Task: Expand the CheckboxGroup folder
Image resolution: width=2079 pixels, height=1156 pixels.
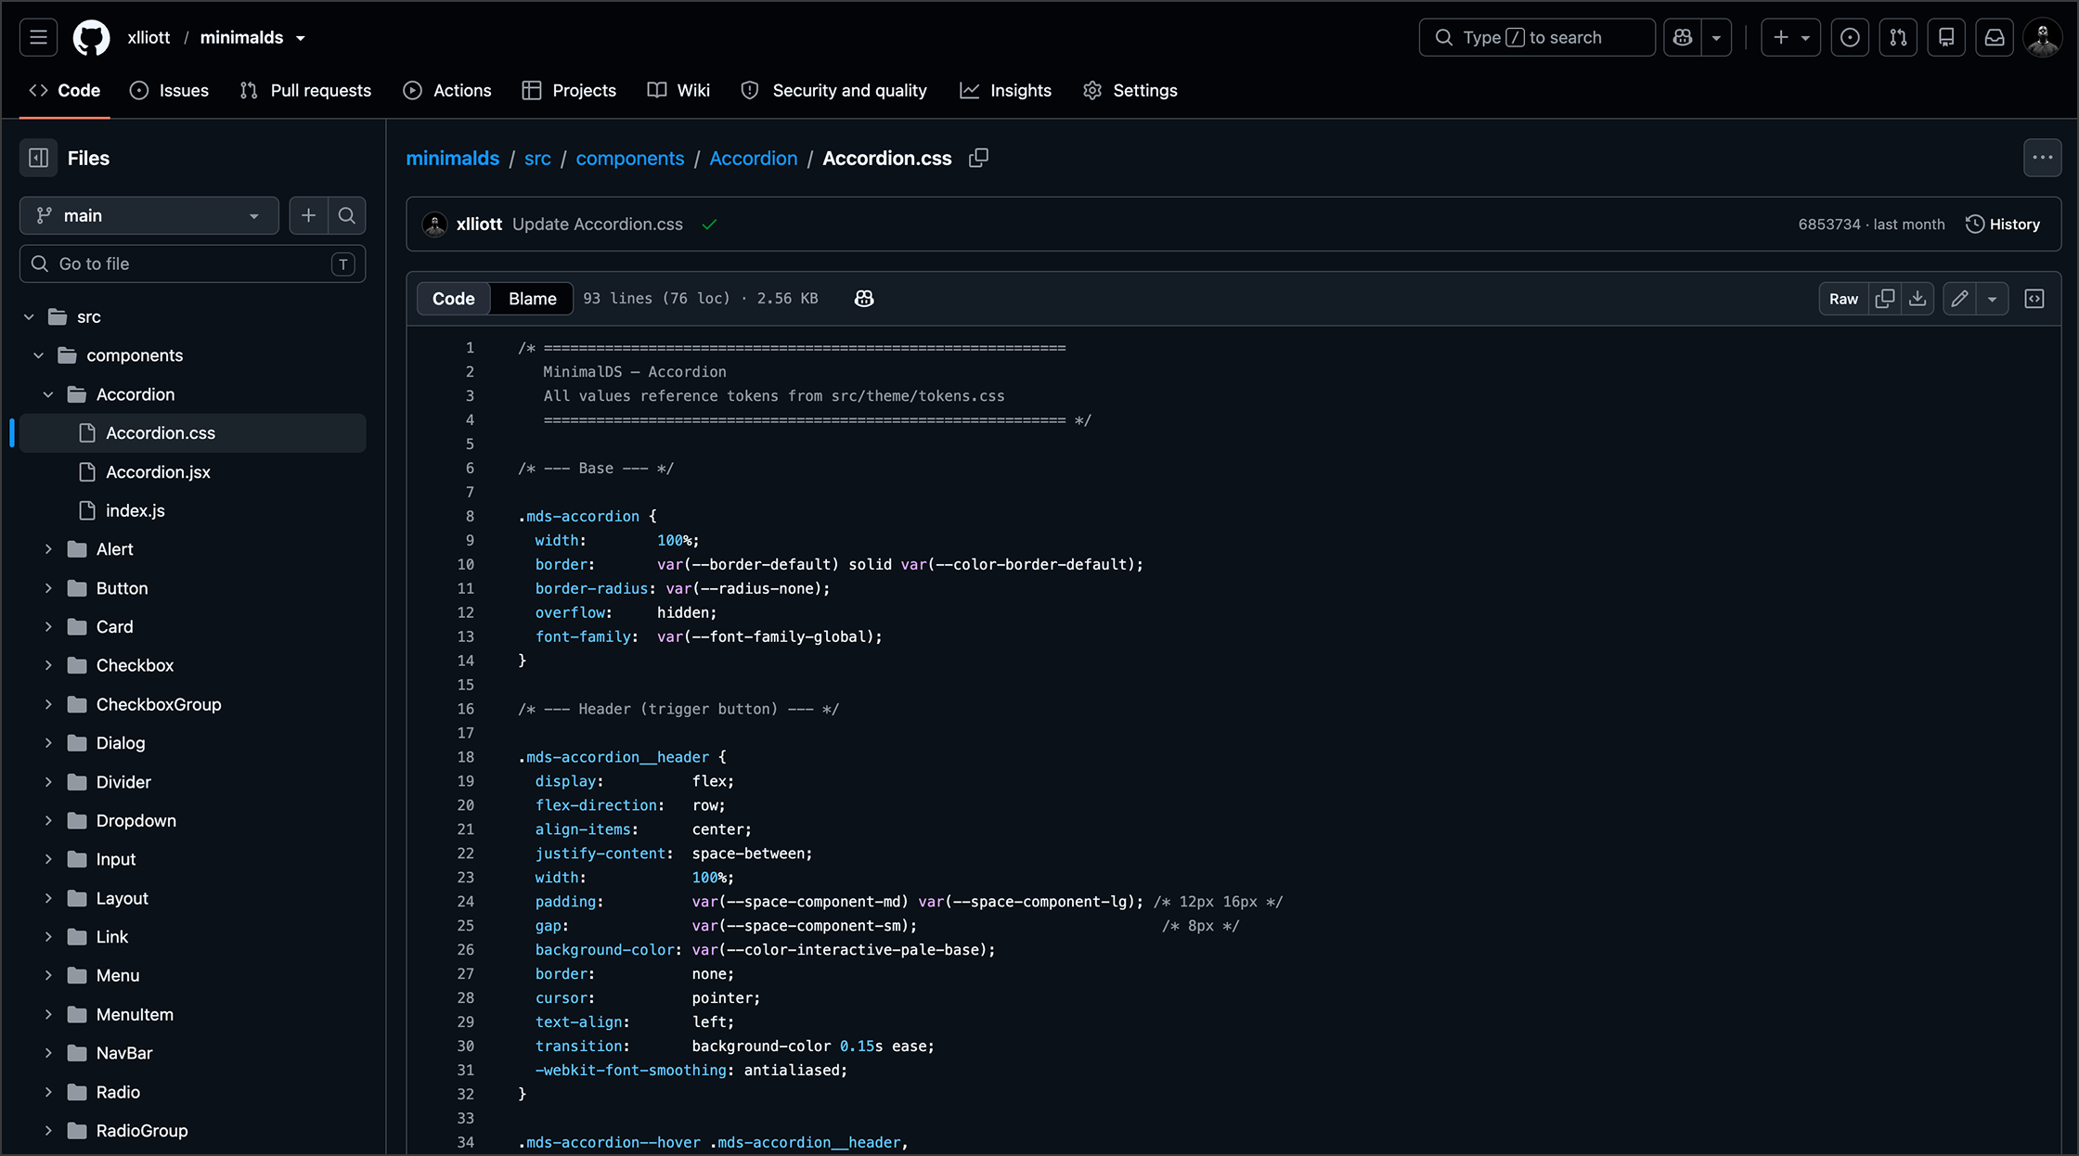Action: (48, 704)
